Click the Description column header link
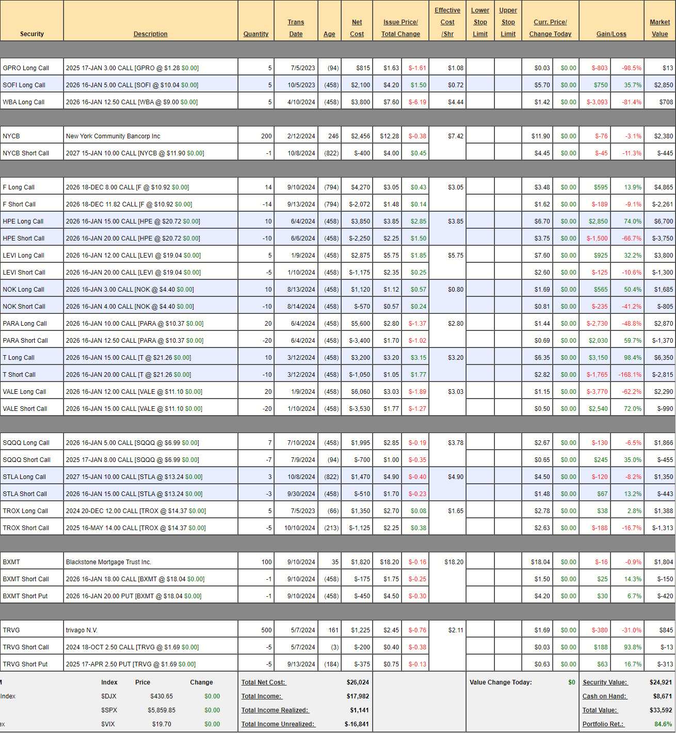676x733 pixels. pyautogui.click(x=150, y=34)
